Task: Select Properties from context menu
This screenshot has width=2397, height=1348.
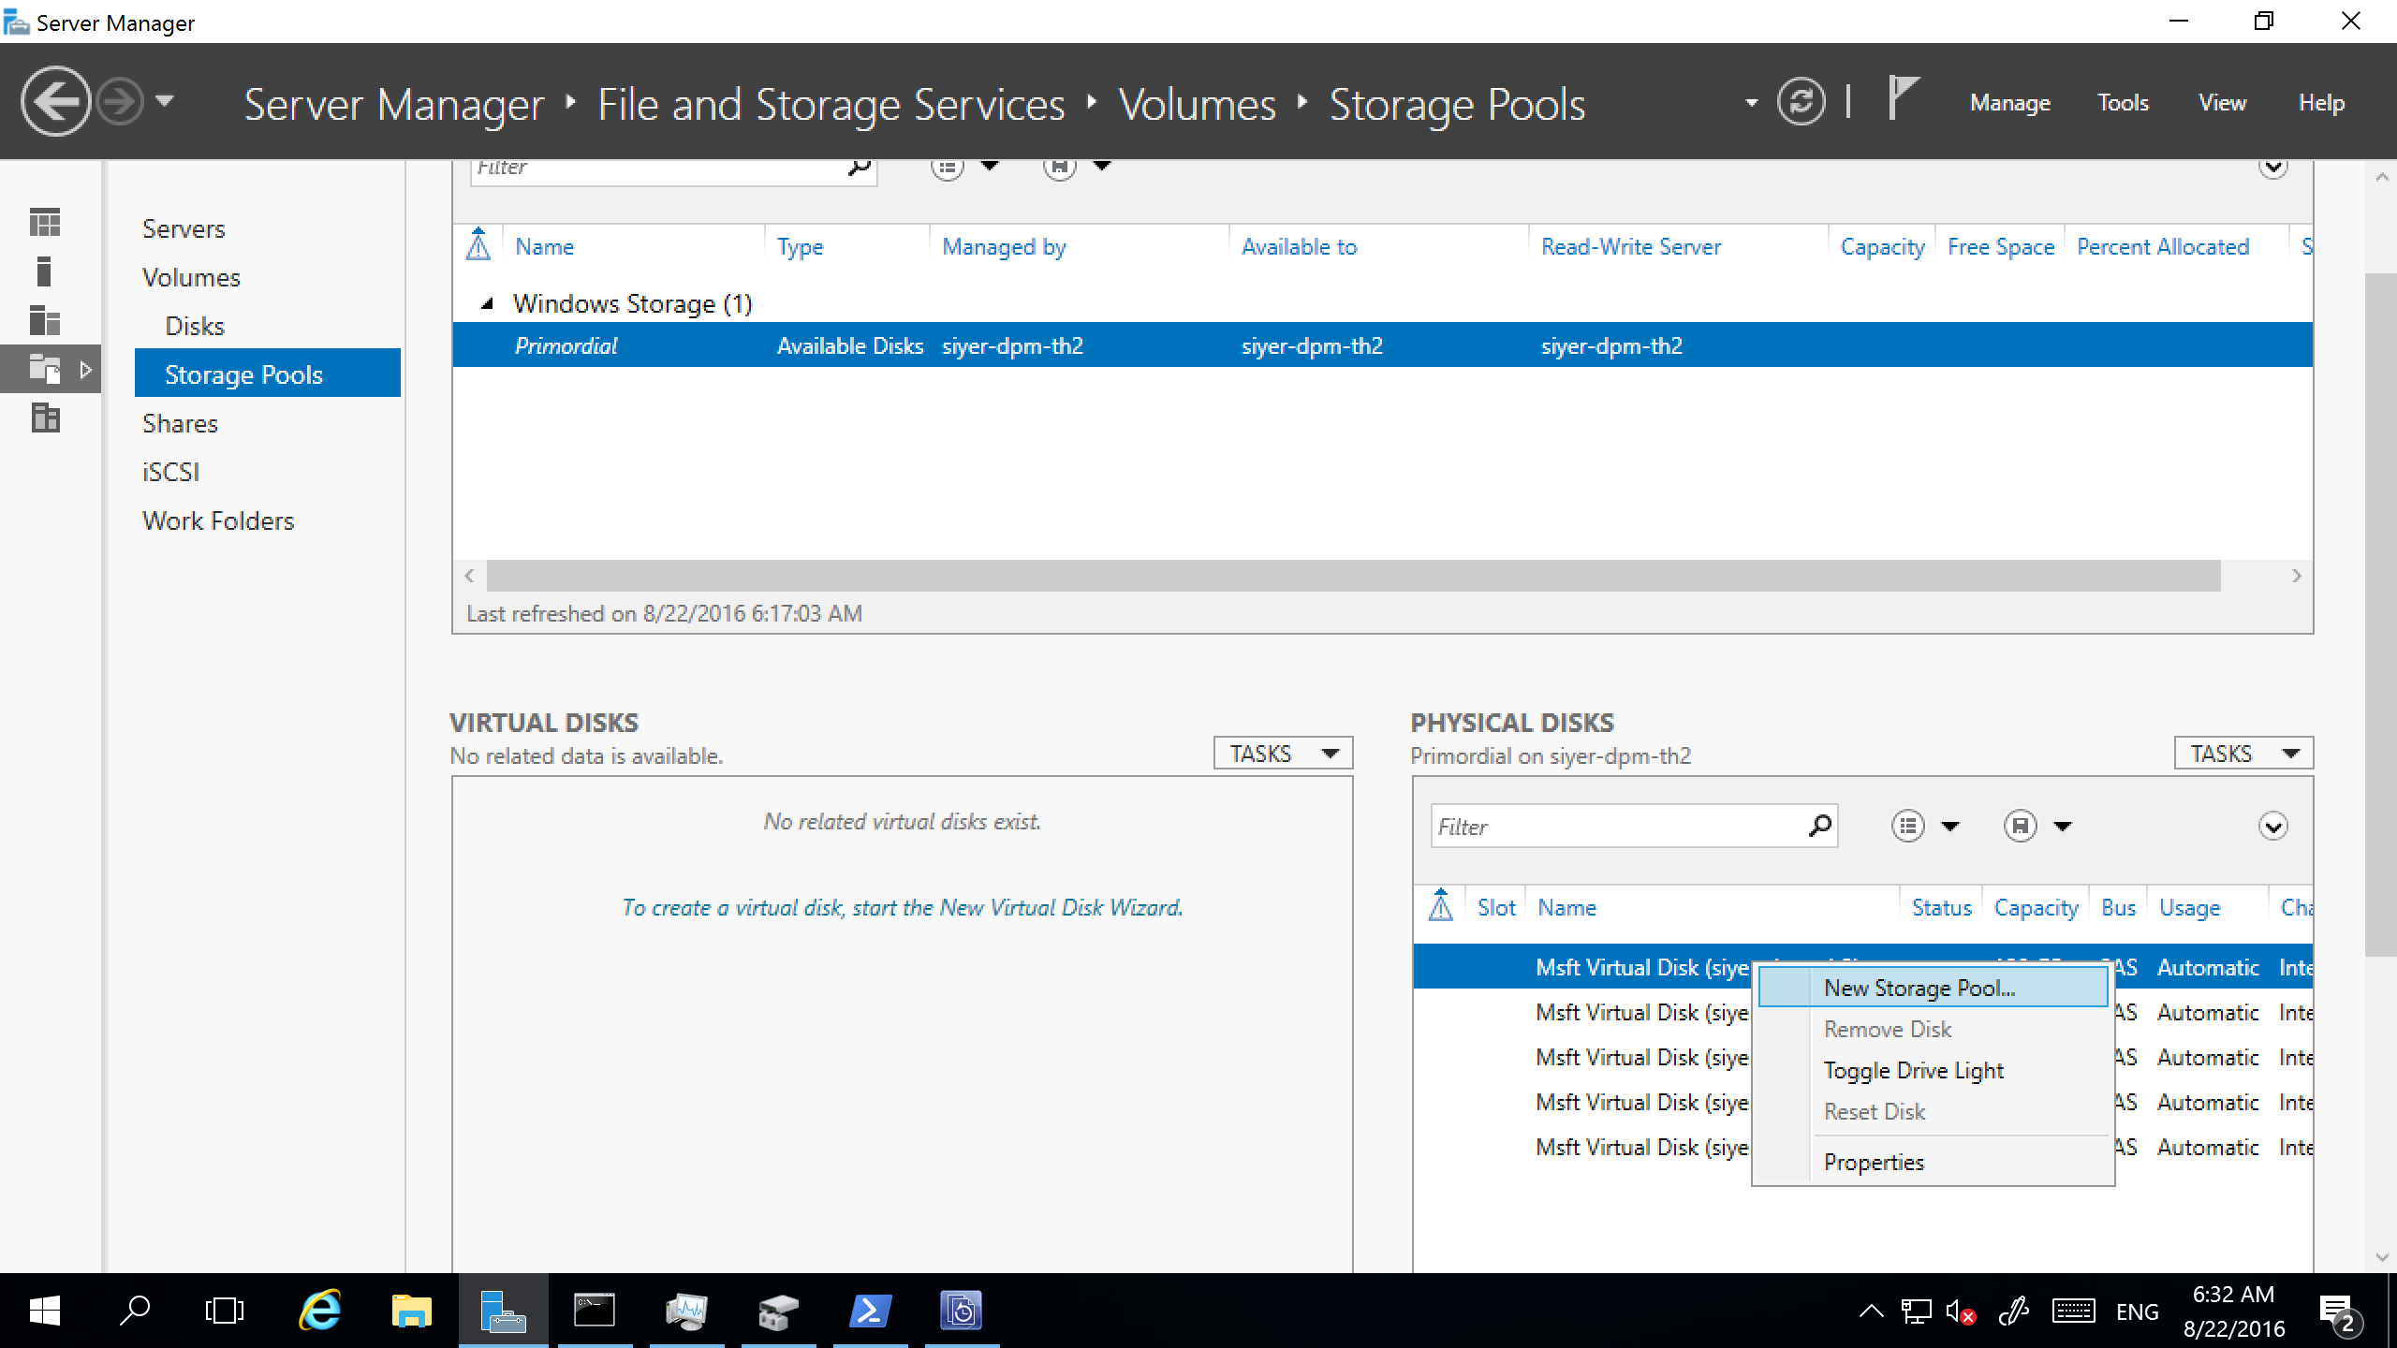Action: [x=1874, y=1162]
